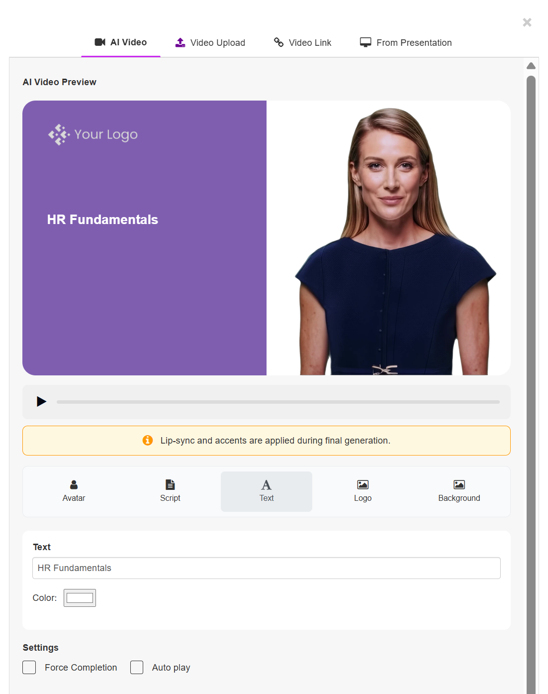Open the Script document icon
This screenshot has width=548, height=694.
coord(170,484)
